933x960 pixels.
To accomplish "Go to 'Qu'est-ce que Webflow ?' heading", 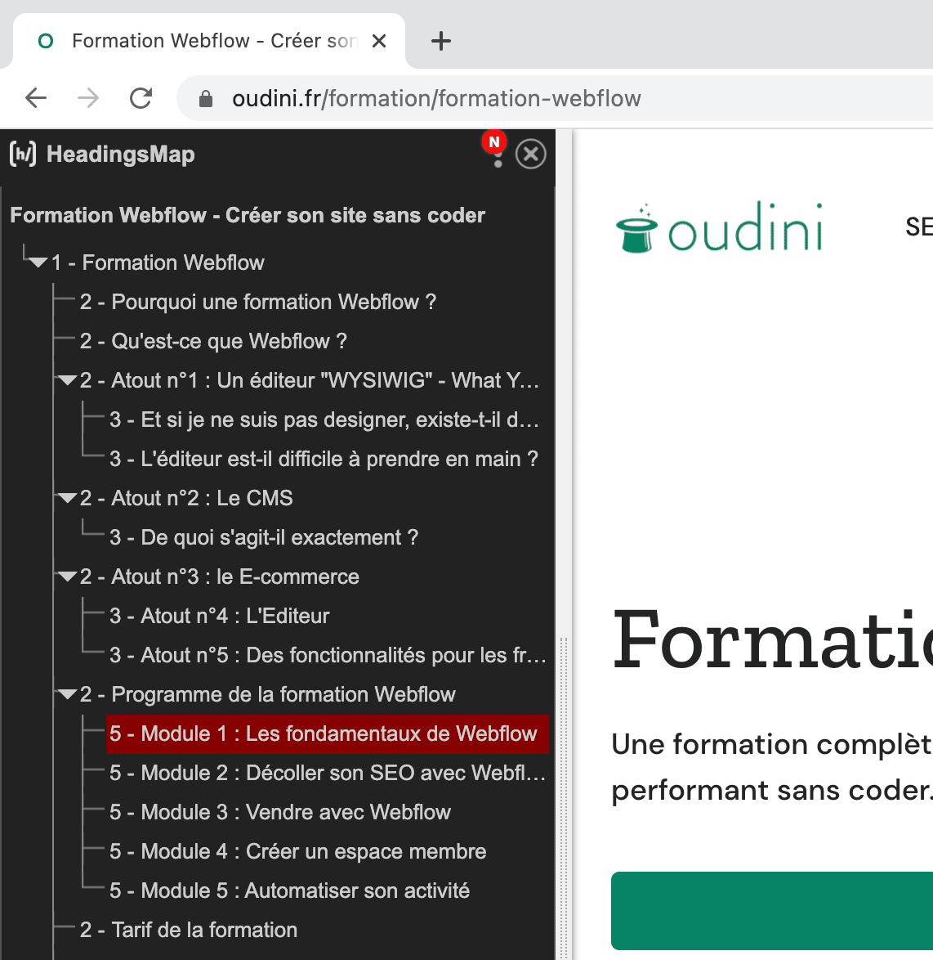I will [213, 341].
